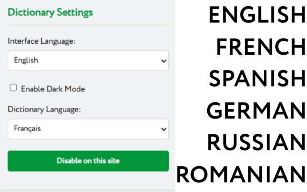Click empty panel area below Disable button
Image resolution: width=307 pixels, height=192 pixels.
click(x=88, y=180)
